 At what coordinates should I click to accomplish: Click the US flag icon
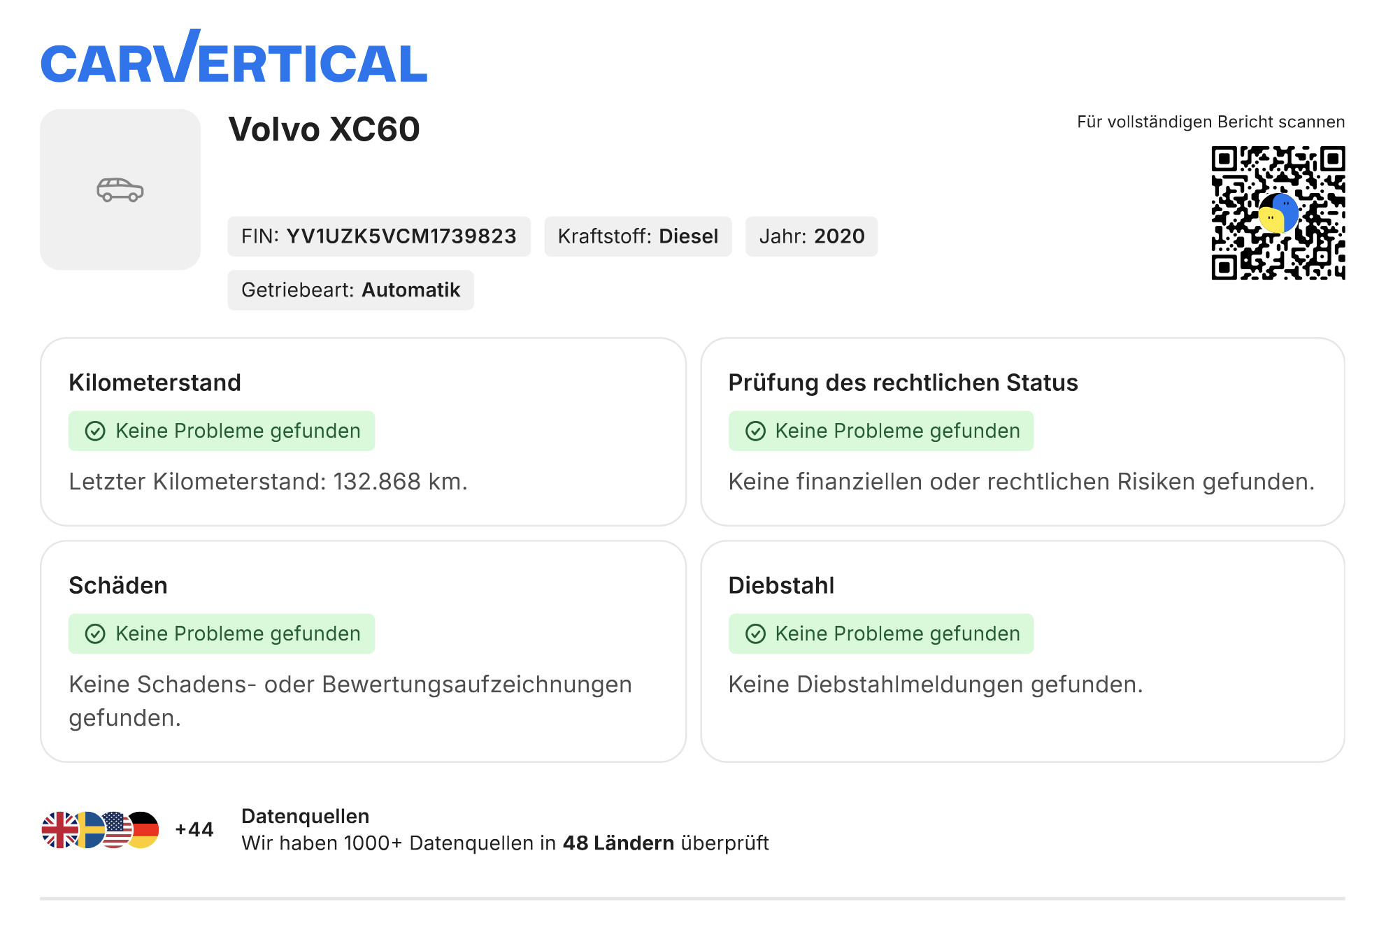click(x=117, y=830)
